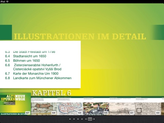Open 6.8 Landkarte zum Münchener Abkommen
Image resolution: width=164 pixels, height=123 pixels.
click(x=38, y=78)
